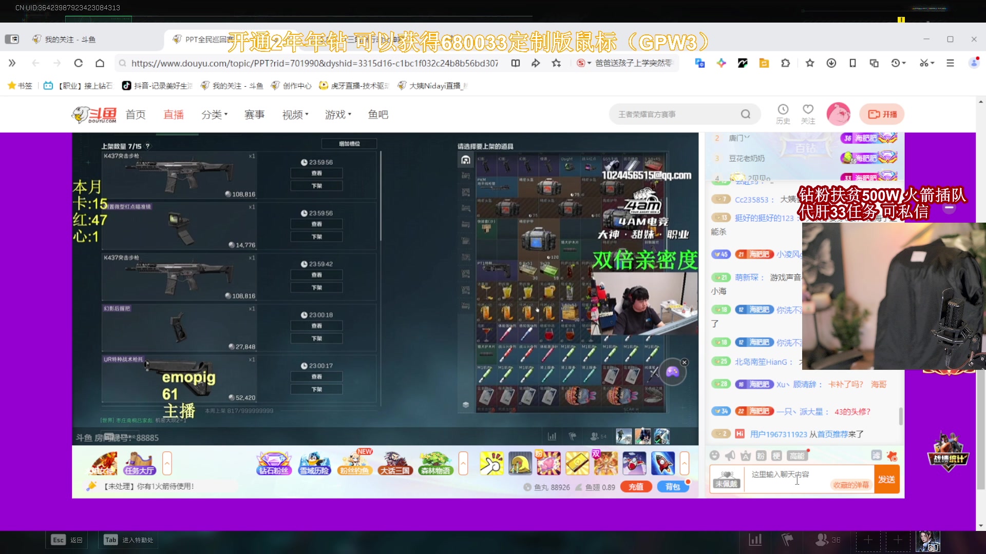
Task: Expand the activity list arrow beside 森林物语
Action: tap(463, 463)
